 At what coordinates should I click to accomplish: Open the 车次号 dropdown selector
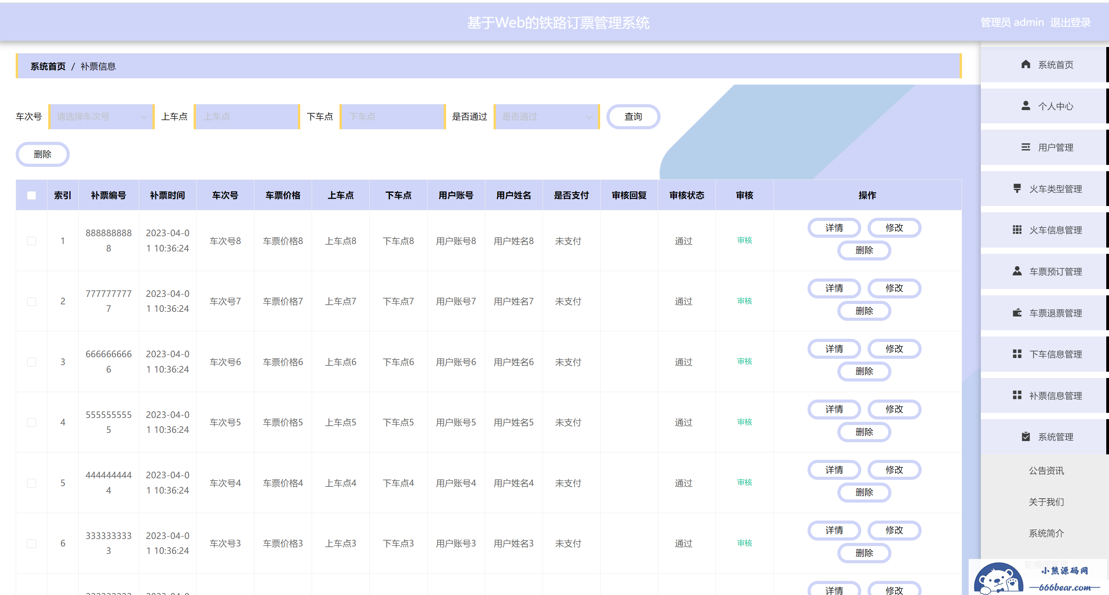coord(102,117)
